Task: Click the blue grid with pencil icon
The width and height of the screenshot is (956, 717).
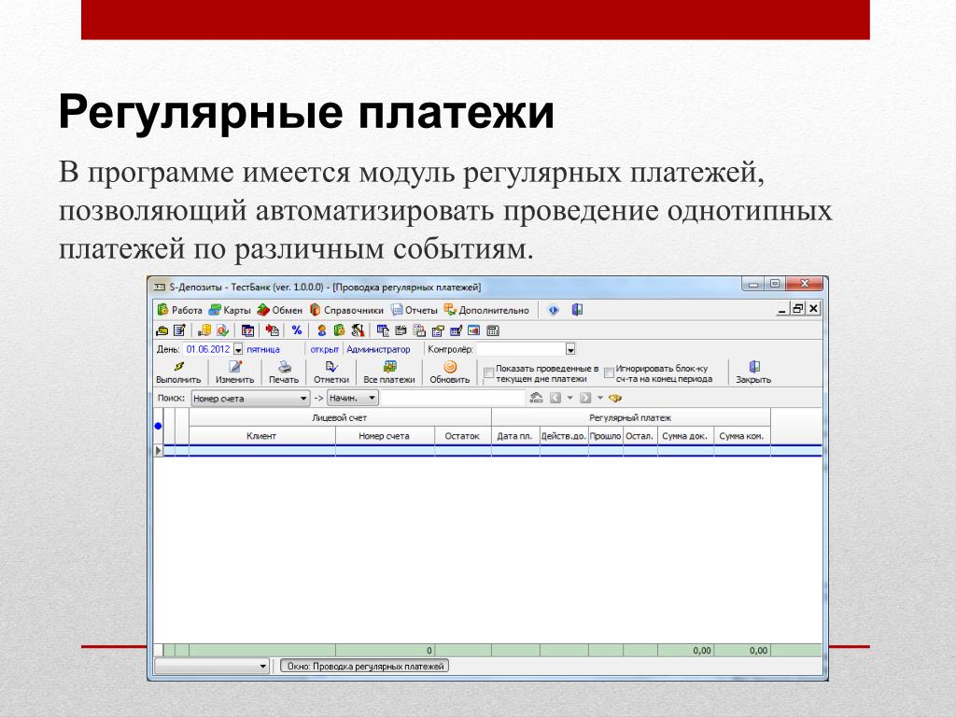Action: point(456,330)
